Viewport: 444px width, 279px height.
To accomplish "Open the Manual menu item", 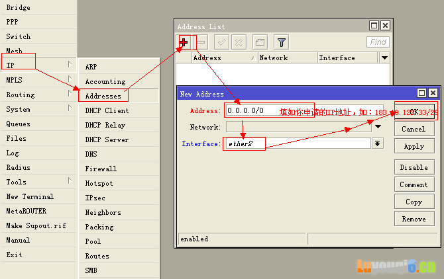I will tap(39, 240).
